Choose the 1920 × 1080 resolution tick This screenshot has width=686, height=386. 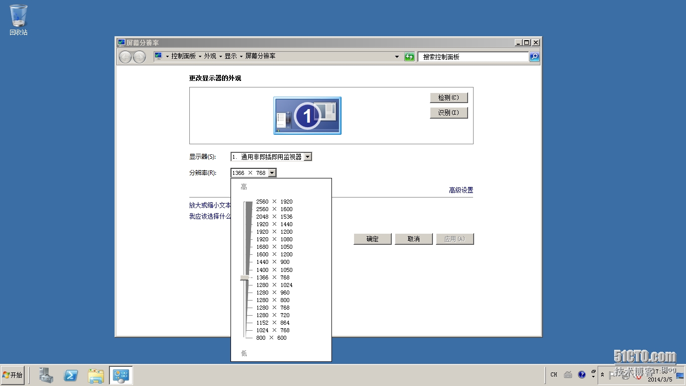[274, 239]
